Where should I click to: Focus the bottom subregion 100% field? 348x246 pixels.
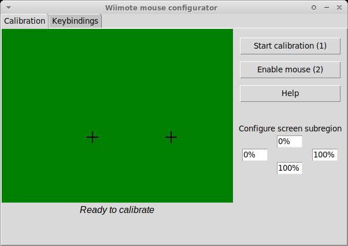click(290, 168)
